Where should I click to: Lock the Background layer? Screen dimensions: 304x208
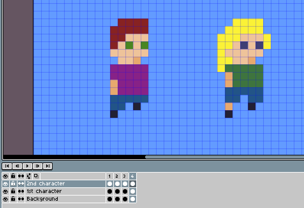13,199
